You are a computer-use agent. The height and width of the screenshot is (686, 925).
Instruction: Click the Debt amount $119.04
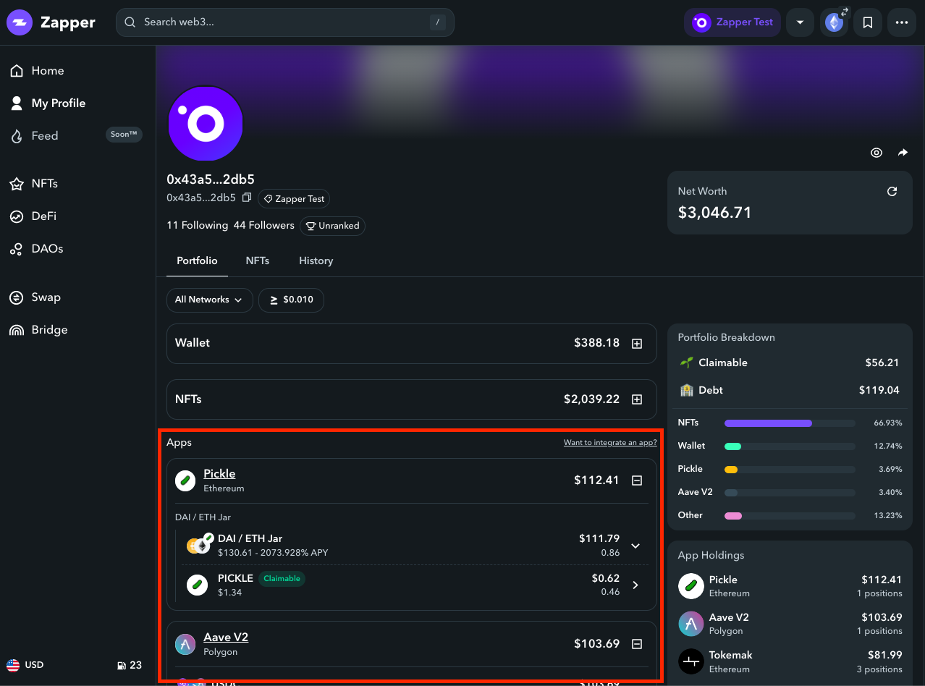click(x=879, y=390)
